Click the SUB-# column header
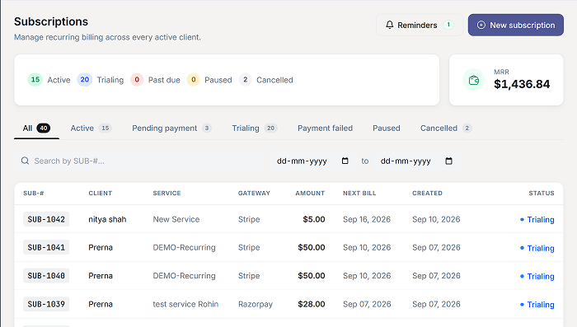The image size is (577, 327). (34, 193)
